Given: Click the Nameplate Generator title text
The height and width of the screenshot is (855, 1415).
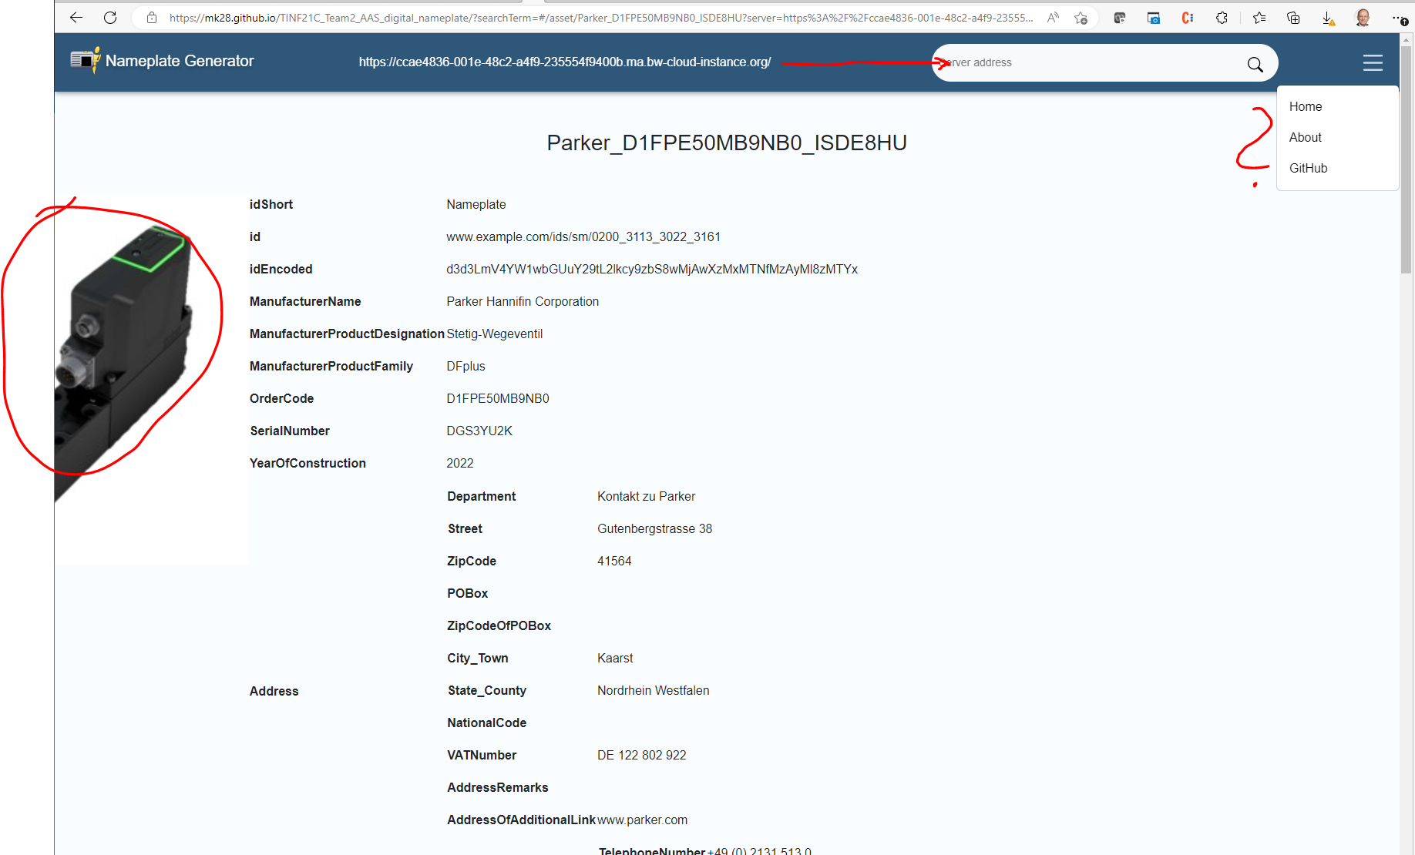Looking at the screenshot, I should pos(180,61).
